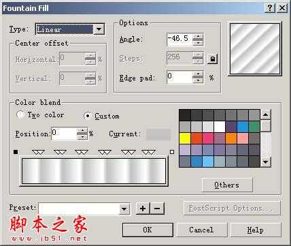
Task: Increase Angle value with up arrow
Action: point(199,36)
